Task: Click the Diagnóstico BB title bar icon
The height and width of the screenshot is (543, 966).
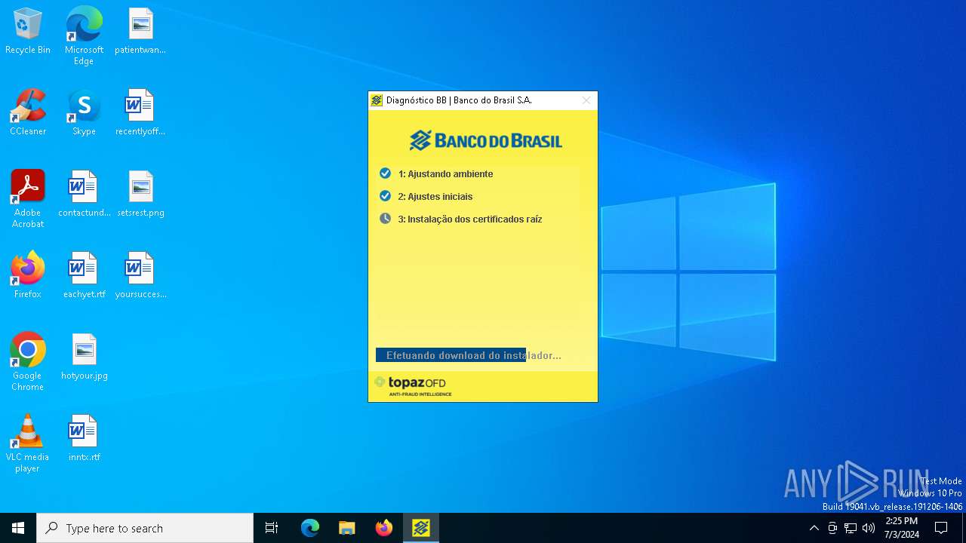Action: tap(377, 100)
